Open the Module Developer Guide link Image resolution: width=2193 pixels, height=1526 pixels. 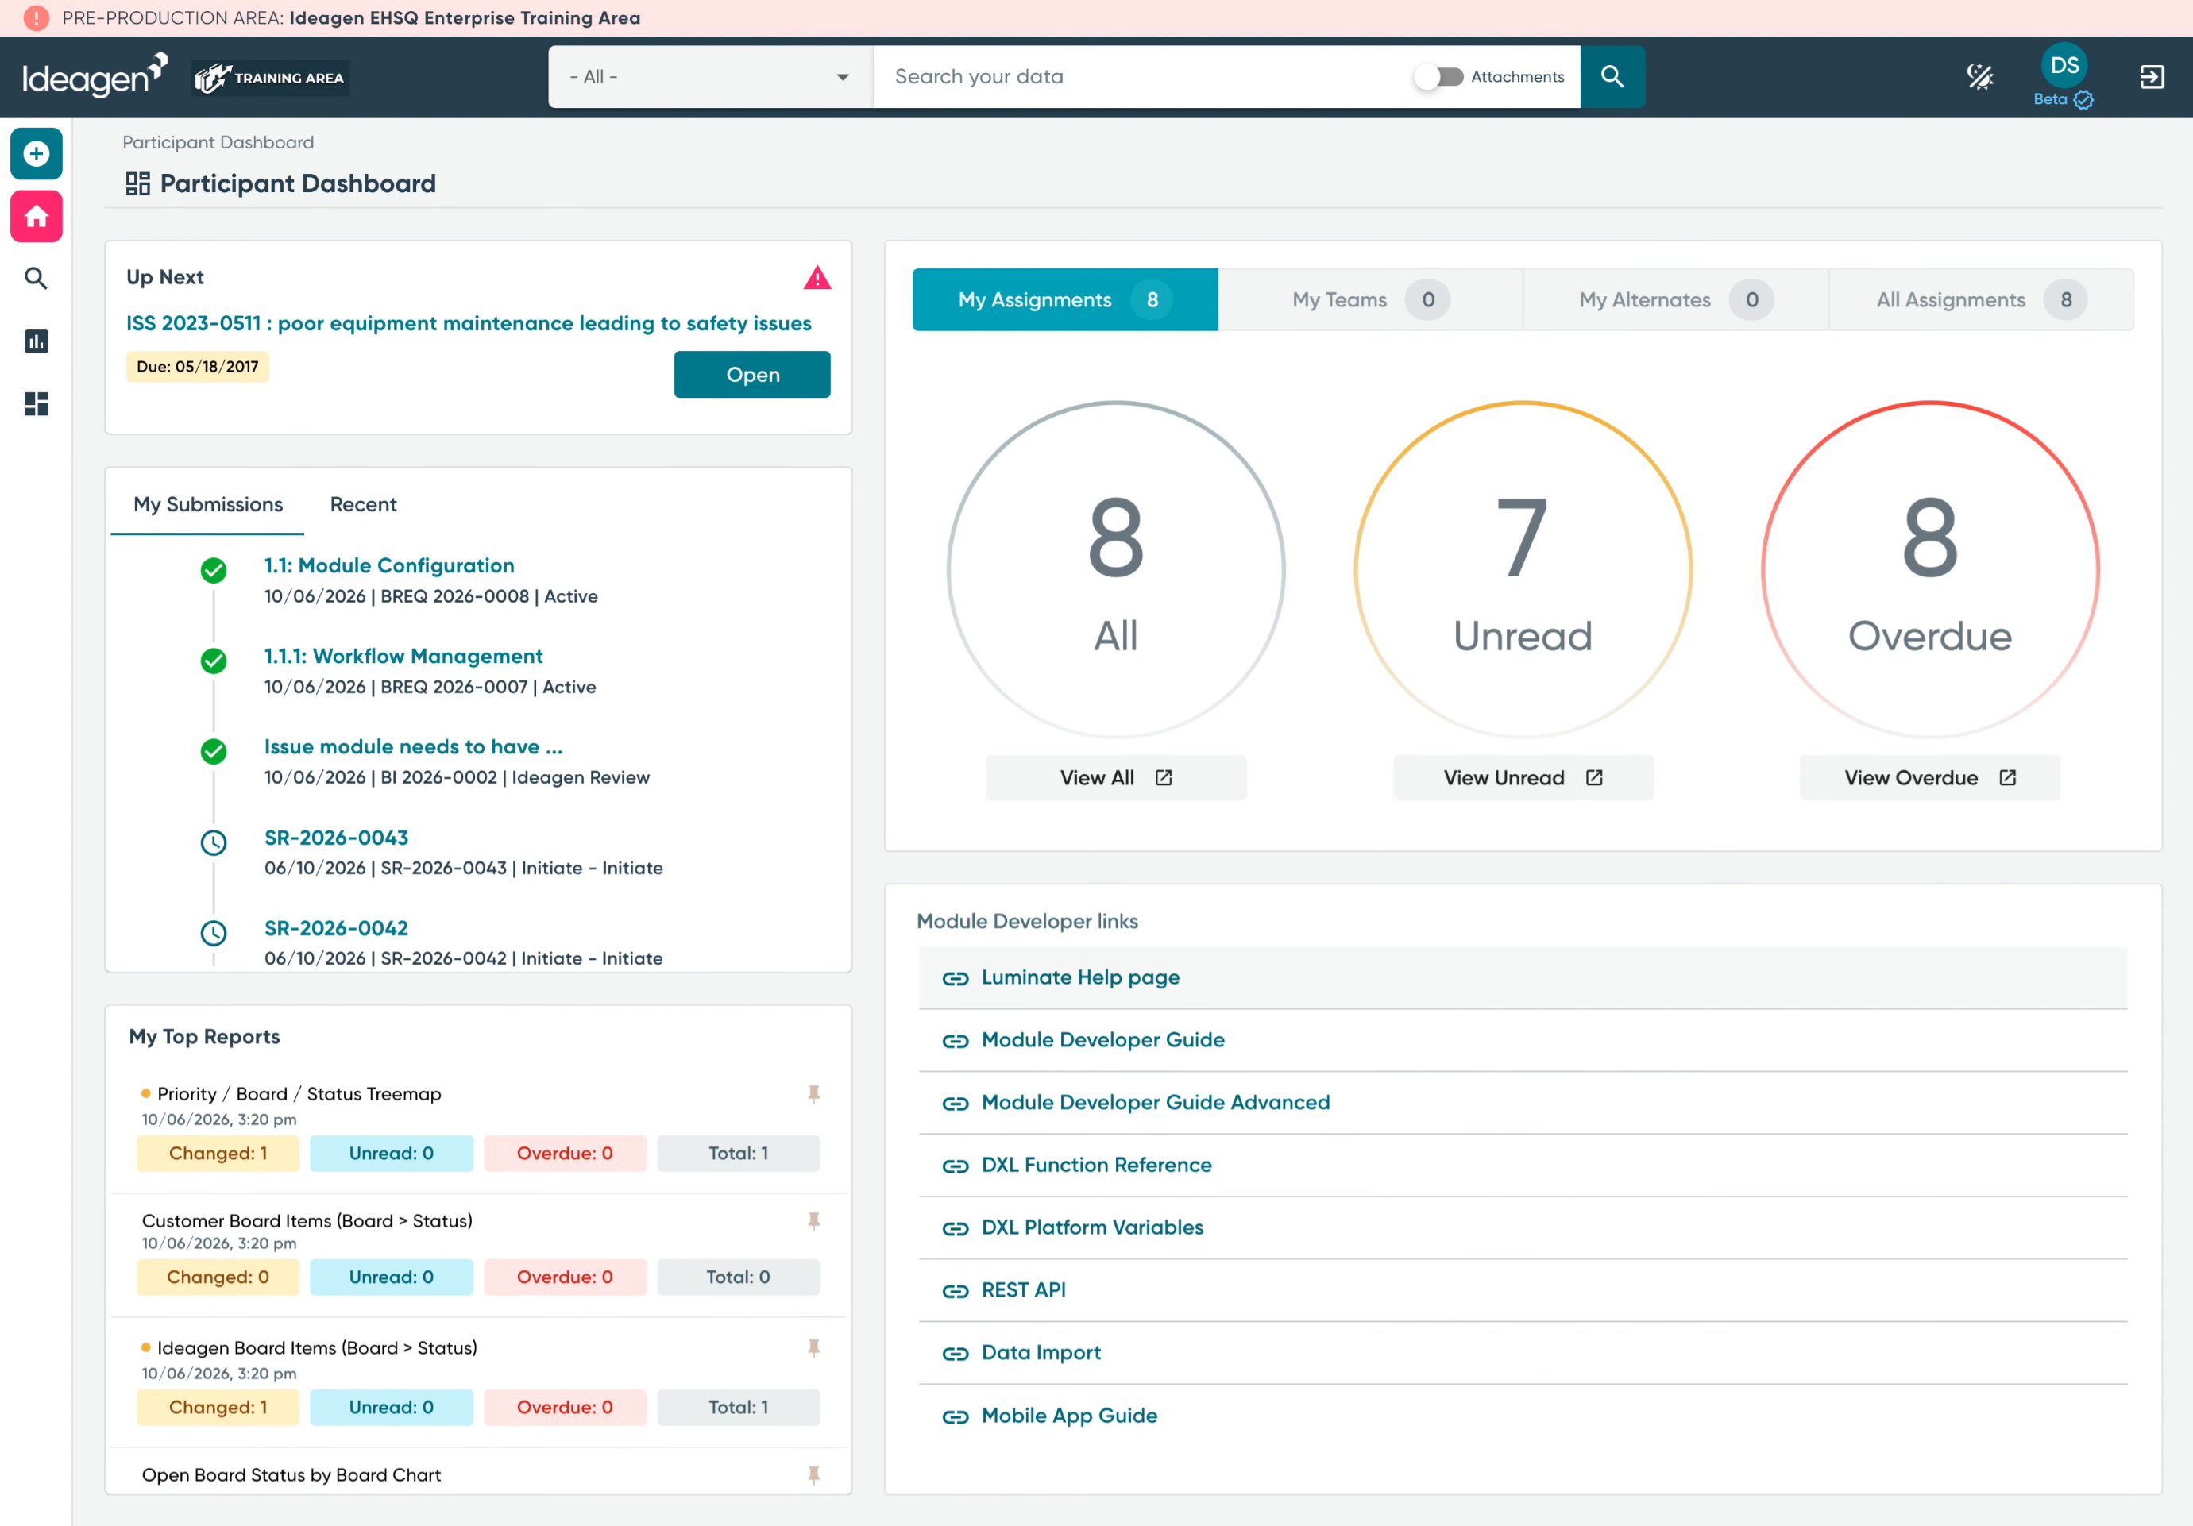coord(1102,1040)
